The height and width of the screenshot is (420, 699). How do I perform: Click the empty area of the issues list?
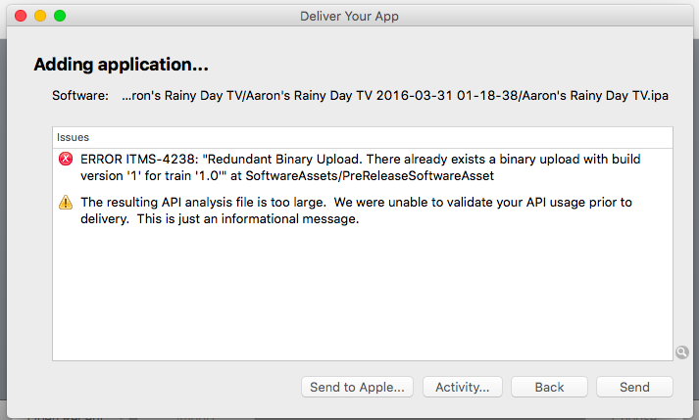click(362, 294)
